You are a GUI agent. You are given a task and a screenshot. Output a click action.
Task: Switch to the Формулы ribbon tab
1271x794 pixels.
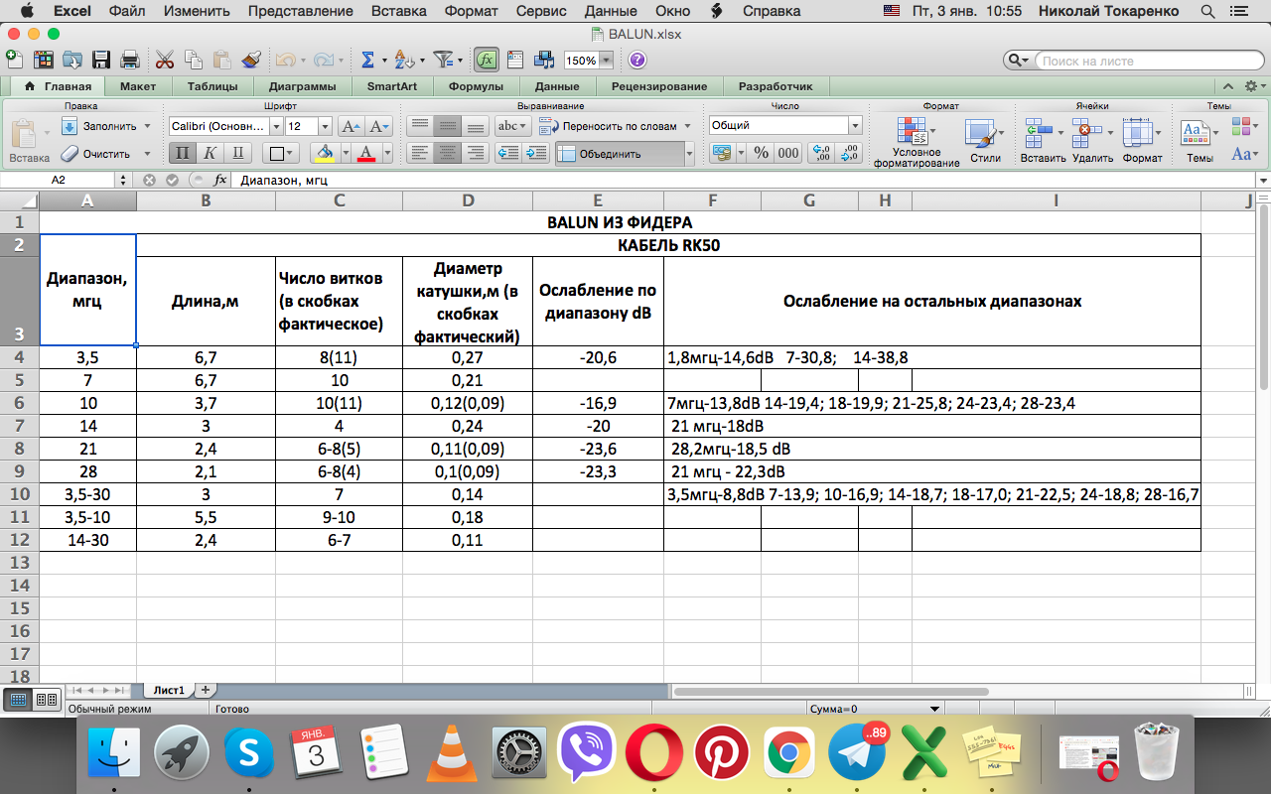tap(476, 86)
